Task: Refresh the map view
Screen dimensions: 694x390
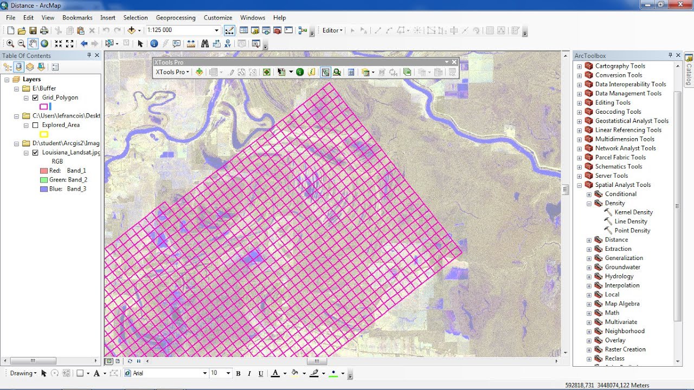Action: tap(130, 361)
